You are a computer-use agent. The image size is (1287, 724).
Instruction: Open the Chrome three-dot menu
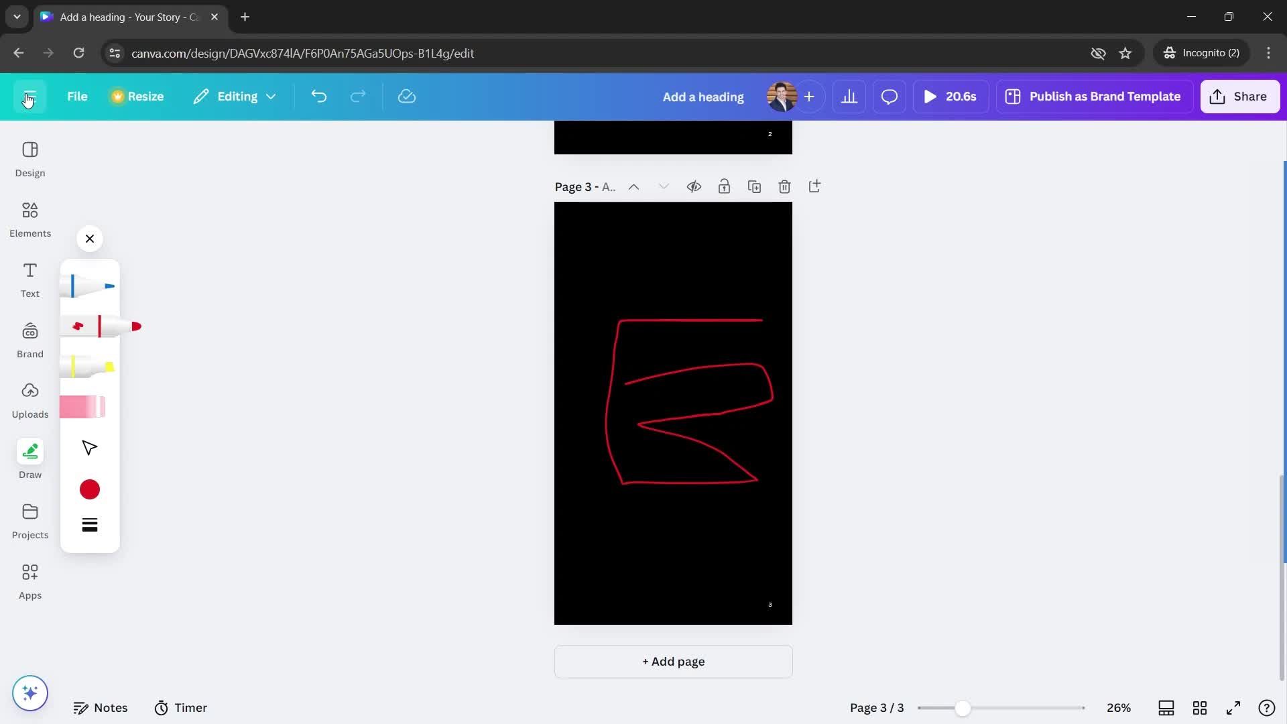(x=1268, y=53)
